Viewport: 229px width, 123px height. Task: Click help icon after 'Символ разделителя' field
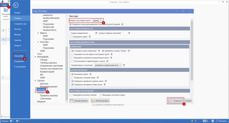96,33
